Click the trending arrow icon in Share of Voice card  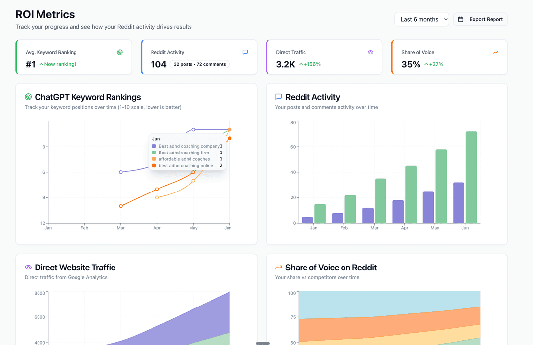click(495, 52)
